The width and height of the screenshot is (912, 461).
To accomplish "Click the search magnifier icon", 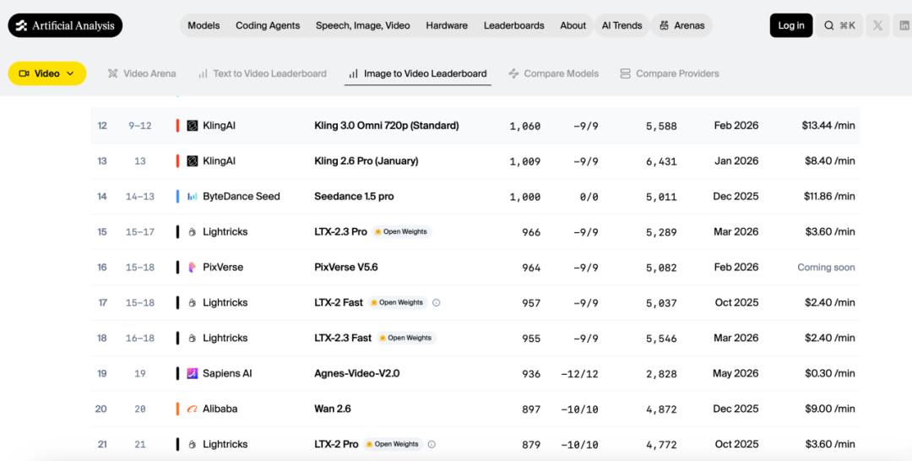I will pyautogui.click(x=829, y=25).
